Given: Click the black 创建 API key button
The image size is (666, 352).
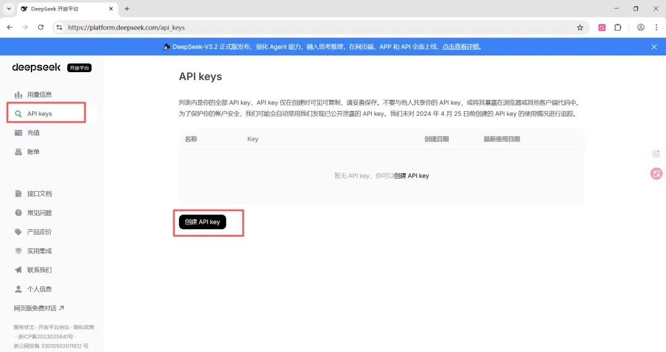Looking at the screenshot, I should 202,222.
